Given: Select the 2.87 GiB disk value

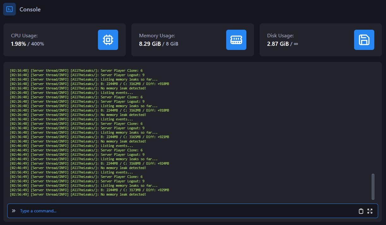Looking at the screenshot, I should click(x=278, y=44).
